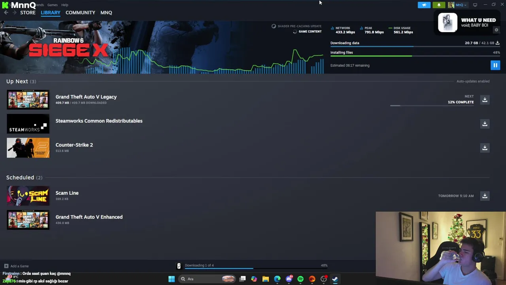Start download of Grand Theft Auto V Legacy

[485, 99]
